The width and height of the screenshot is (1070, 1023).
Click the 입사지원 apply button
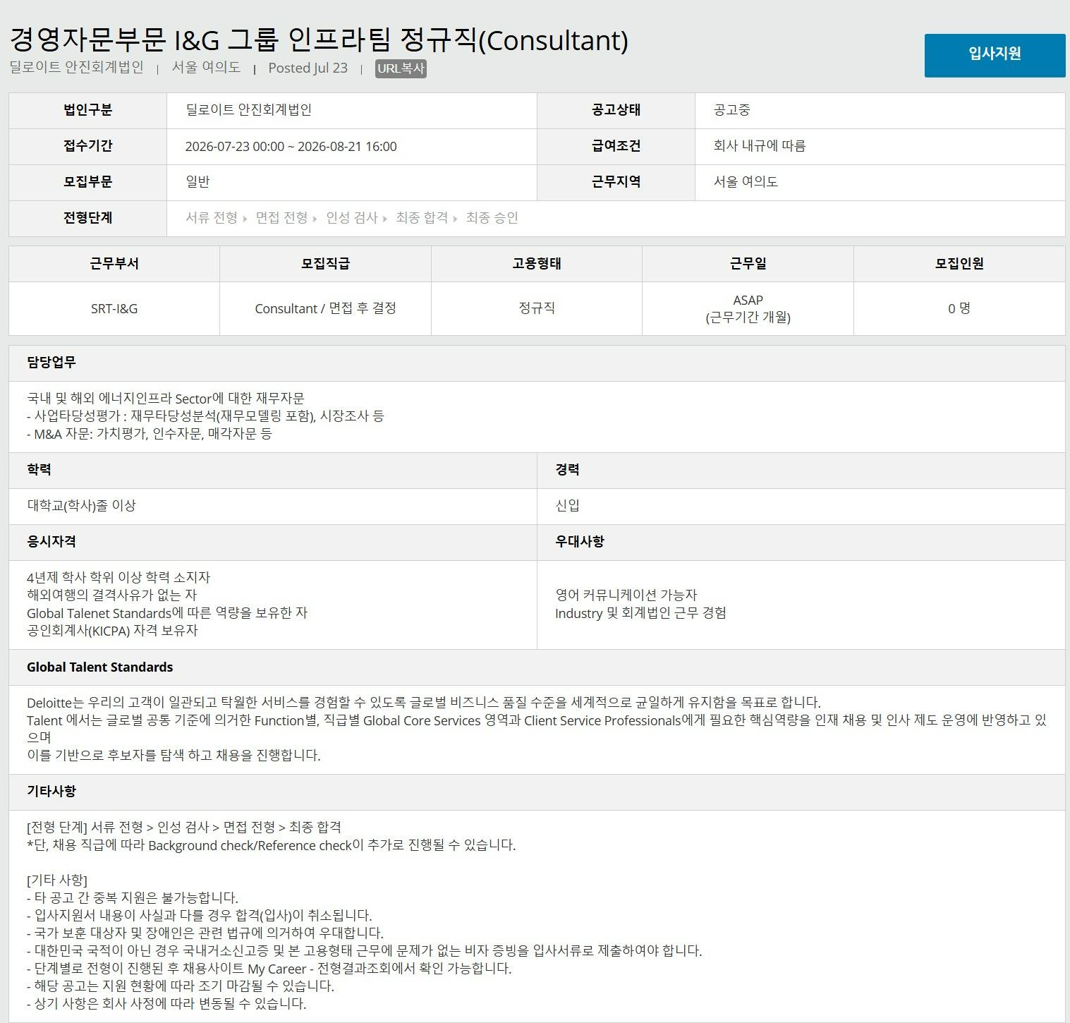995,54
